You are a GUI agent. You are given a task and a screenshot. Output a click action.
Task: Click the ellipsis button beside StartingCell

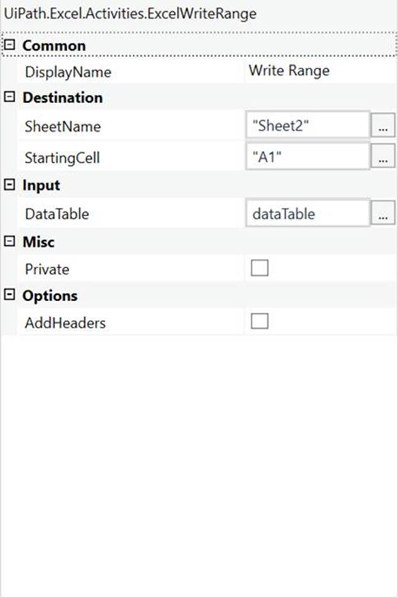coord(383,158)
